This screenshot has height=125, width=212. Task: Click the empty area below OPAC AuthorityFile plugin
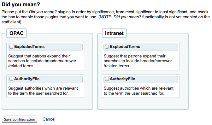point(47,103)
